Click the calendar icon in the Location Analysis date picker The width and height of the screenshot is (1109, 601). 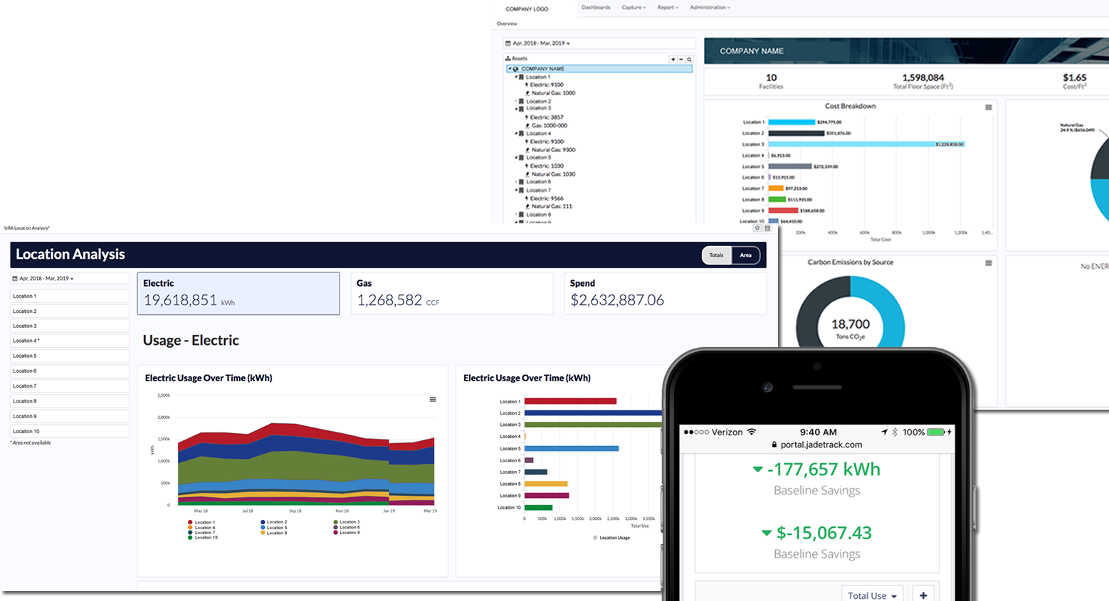[15, 279]
